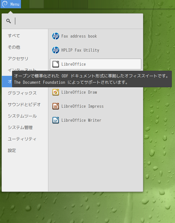This screenshot has height=223, width=175.
Task: Open the Menu button in top panel
Action: coord(11,4)
